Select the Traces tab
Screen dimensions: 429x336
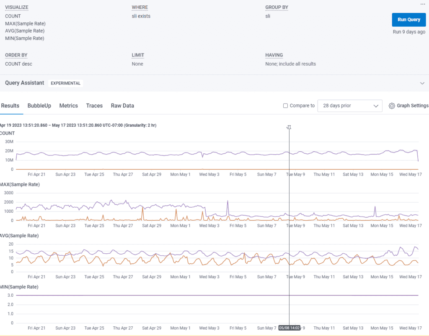pyautogui.click(x=94, y=106)
